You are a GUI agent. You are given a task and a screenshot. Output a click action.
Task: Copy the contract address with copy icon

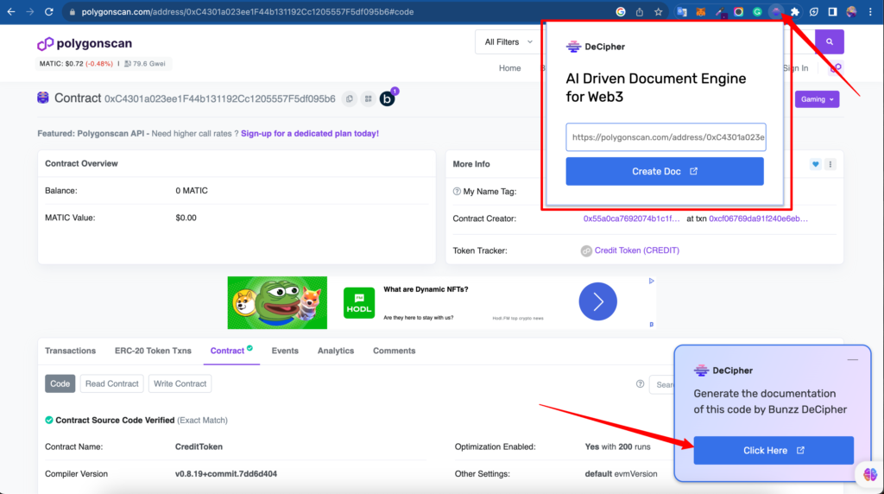click(x=350, y=98)
